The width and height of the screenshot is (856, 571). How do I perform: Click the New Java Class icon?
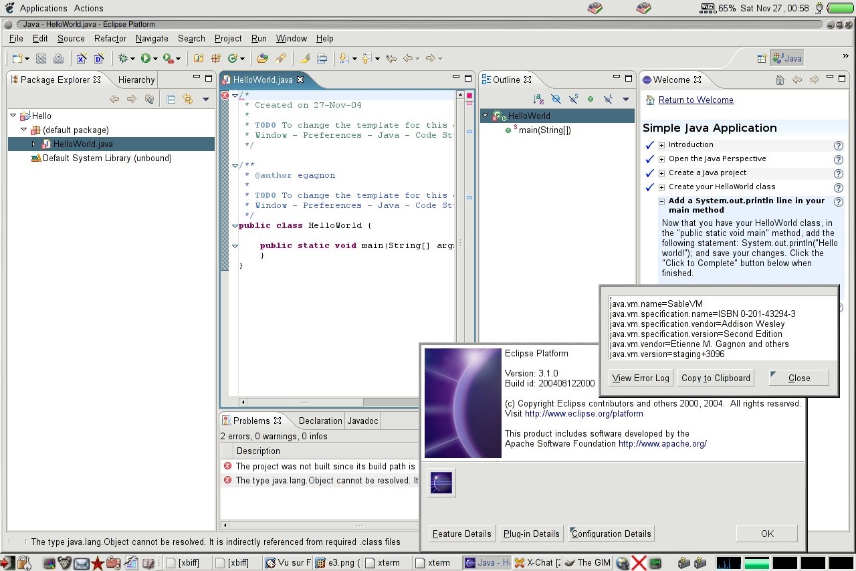[233, 59]
